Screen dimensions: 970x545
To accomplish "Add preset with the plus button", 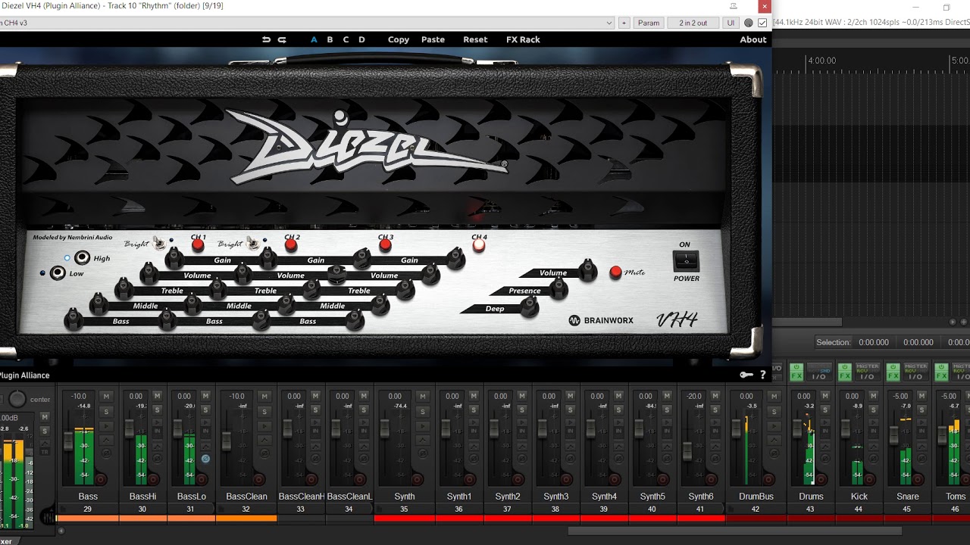I will [x=624, y=23].
